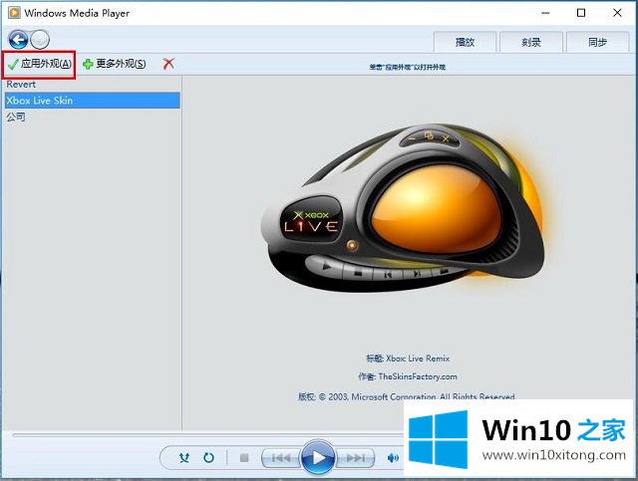638x481 pixels.
Task: Select the 公司 skin entry
Action: click(x=93, y=118)
